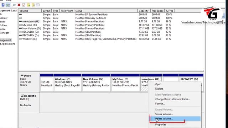Sort by the File System column header

coord(67,11)
